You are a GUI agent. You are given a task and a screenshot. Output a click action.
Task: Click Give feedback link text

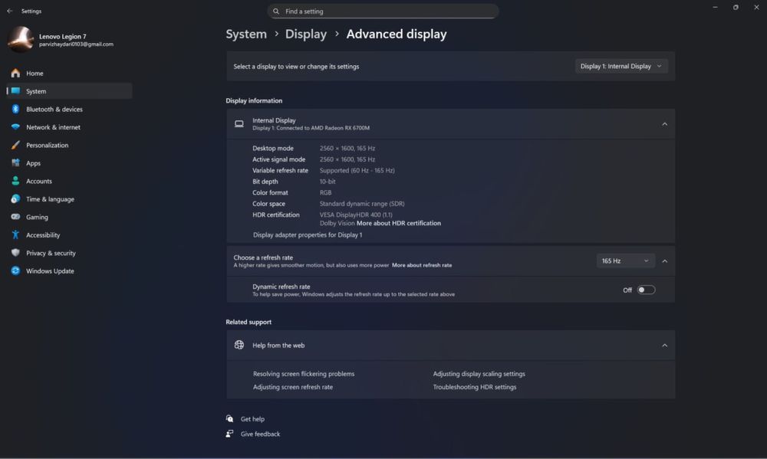(x=260, y=434)
